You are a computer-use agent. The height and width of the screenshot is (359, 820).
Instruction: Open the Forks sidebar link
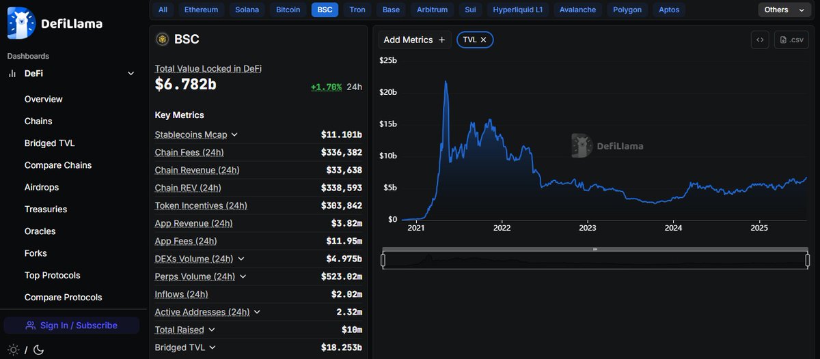pos(36,253)
